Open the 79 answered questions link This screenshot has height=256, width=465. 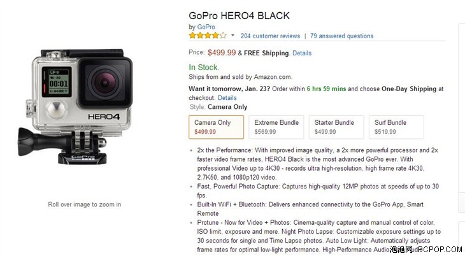[x=341, y=36]
